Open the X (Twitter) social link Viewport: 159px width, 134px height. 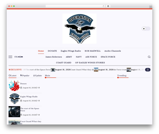click(x=17, y=57)
